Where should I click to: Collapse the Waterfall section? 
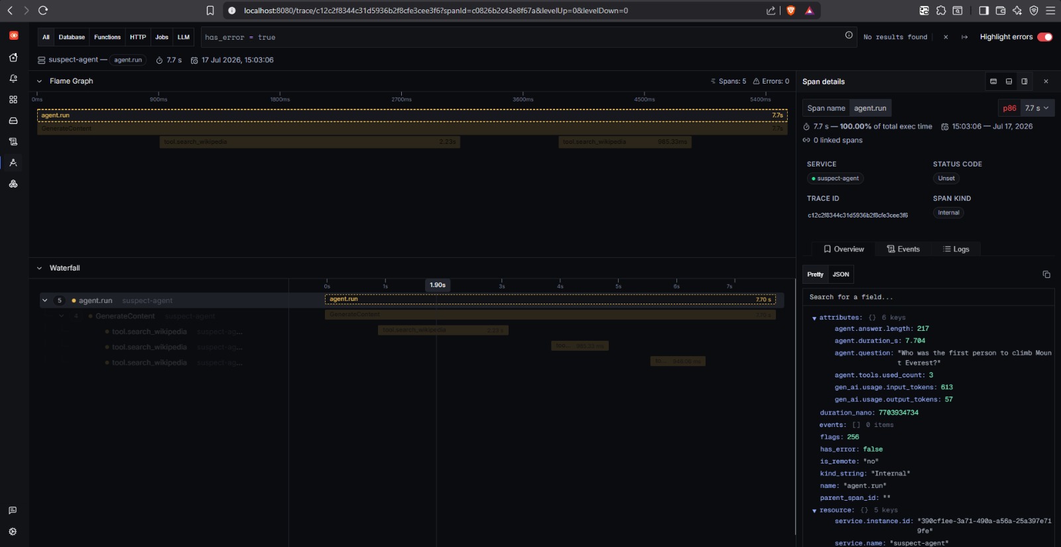[x=39, y=269]
